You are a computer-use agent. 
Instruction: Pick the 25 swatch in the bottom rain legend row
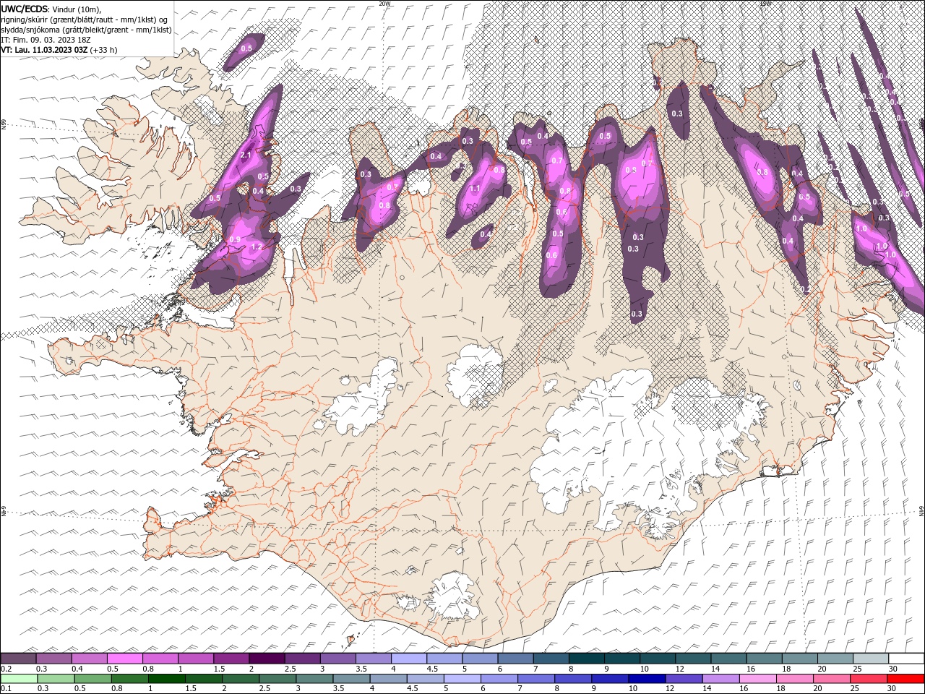[869, 679]
